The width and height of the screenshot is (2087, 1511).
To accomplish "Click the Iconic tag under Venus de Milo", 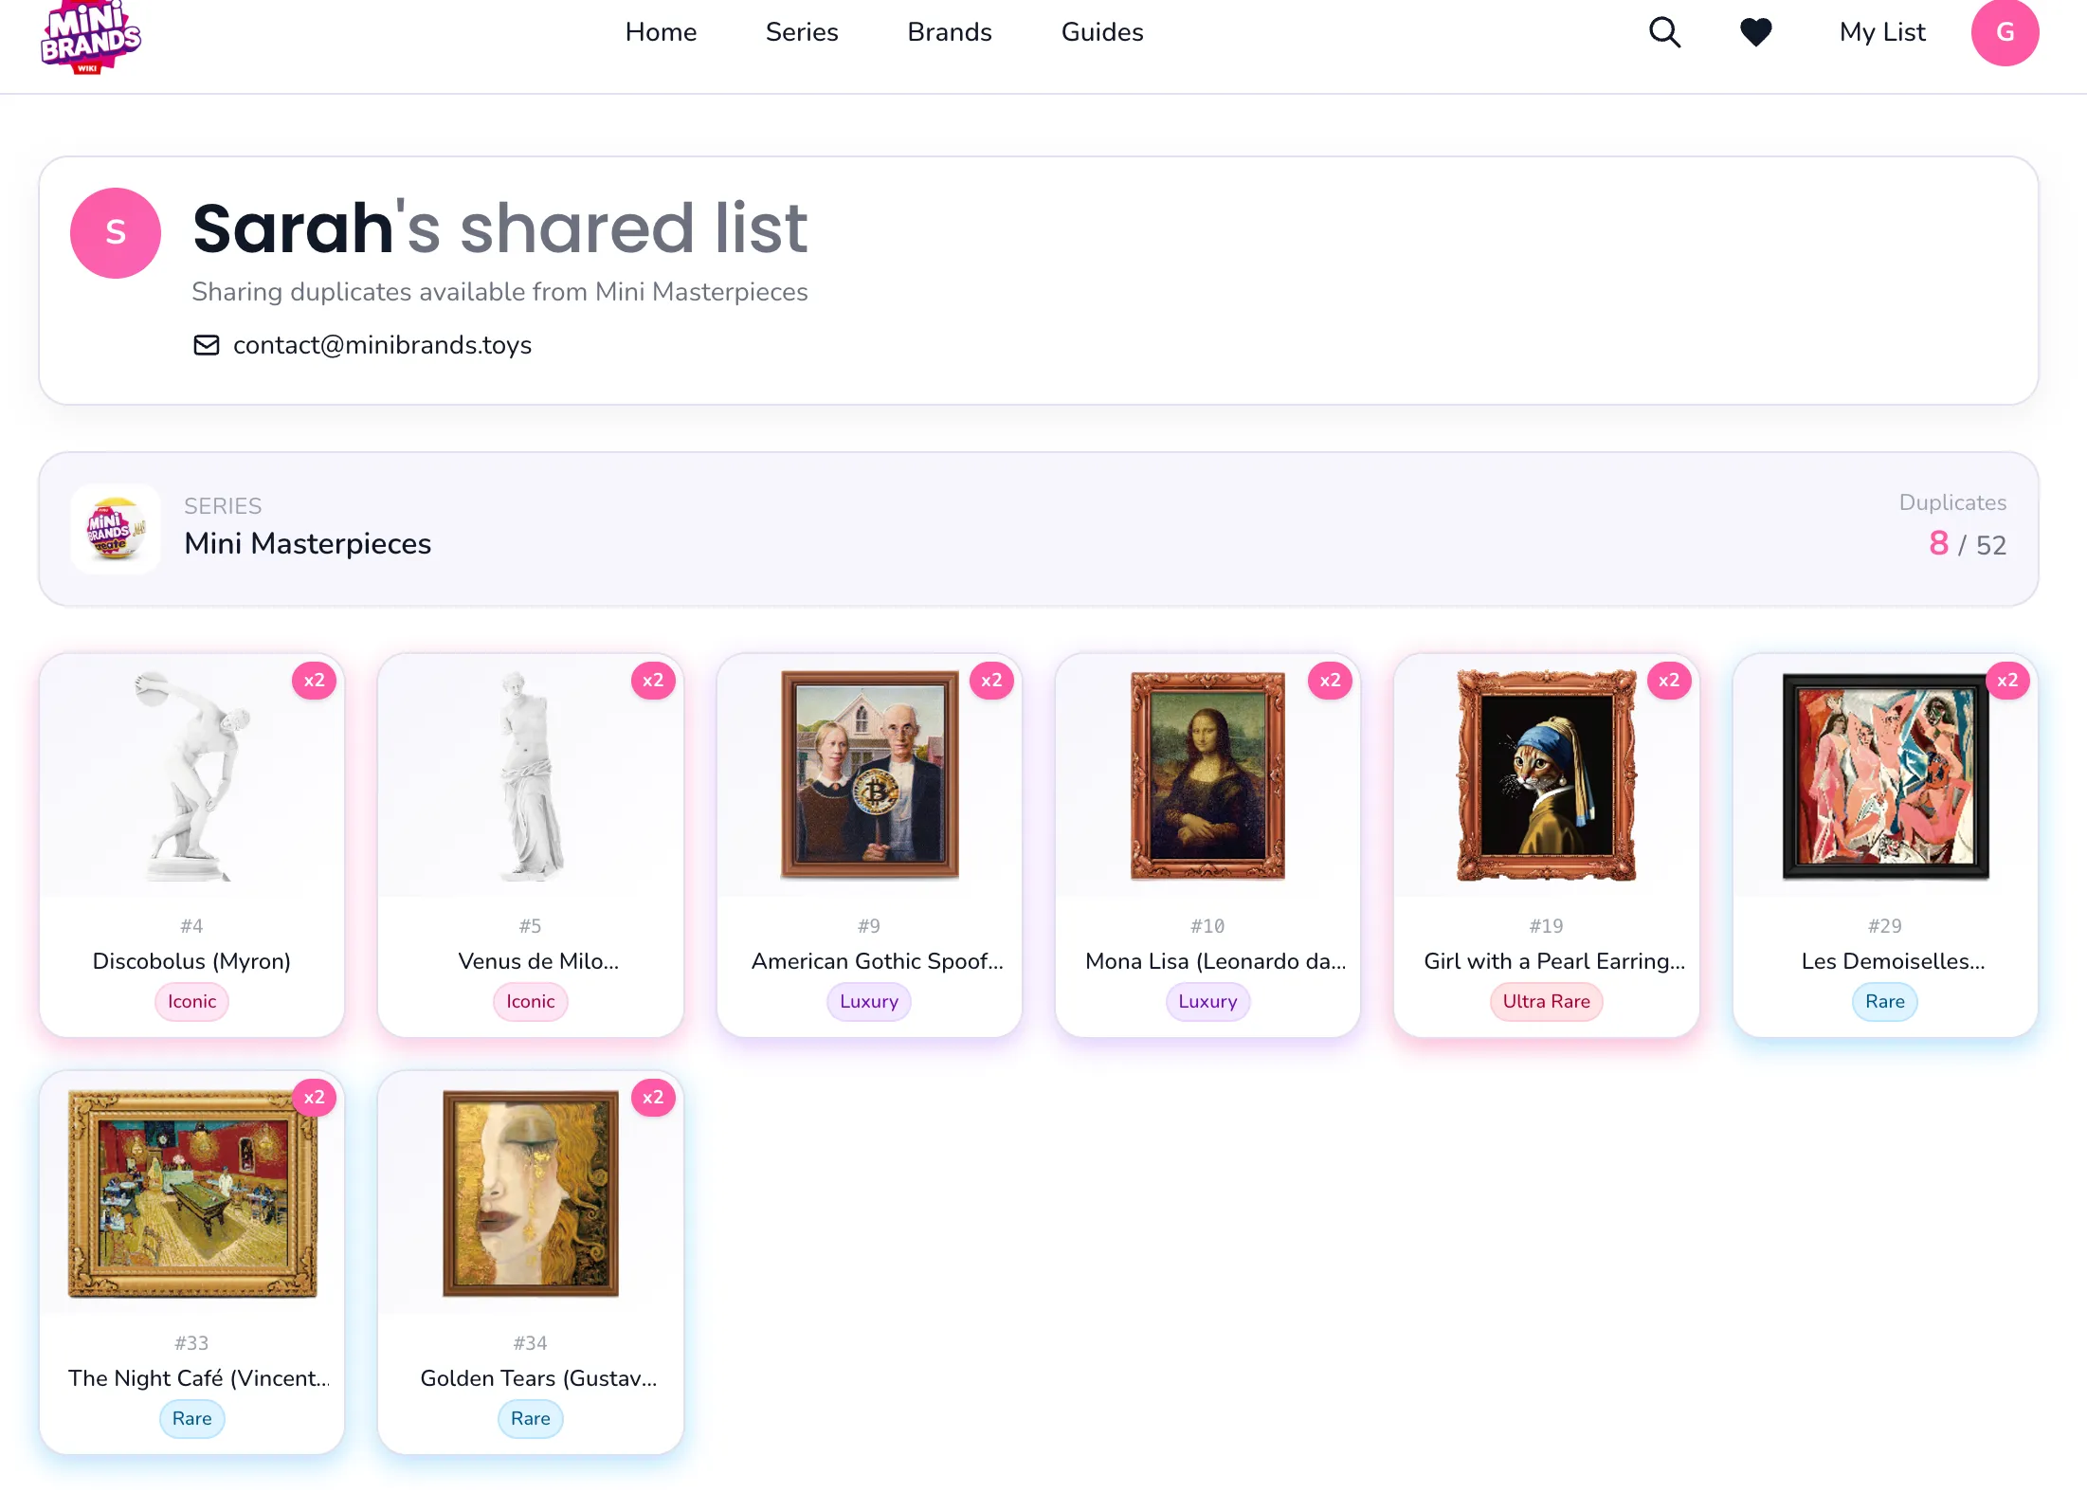I will coord(530,1001).
